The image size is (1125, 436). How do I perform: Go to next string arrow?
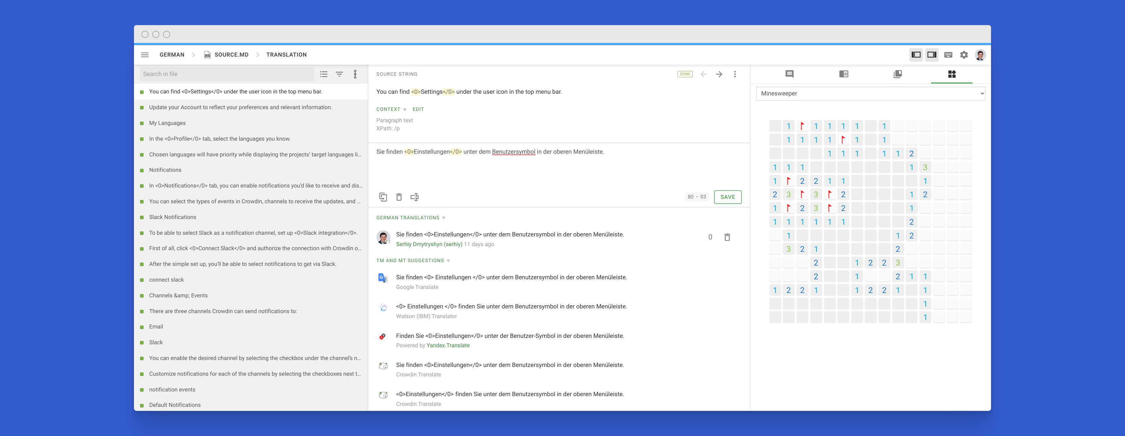pos(719,74)
